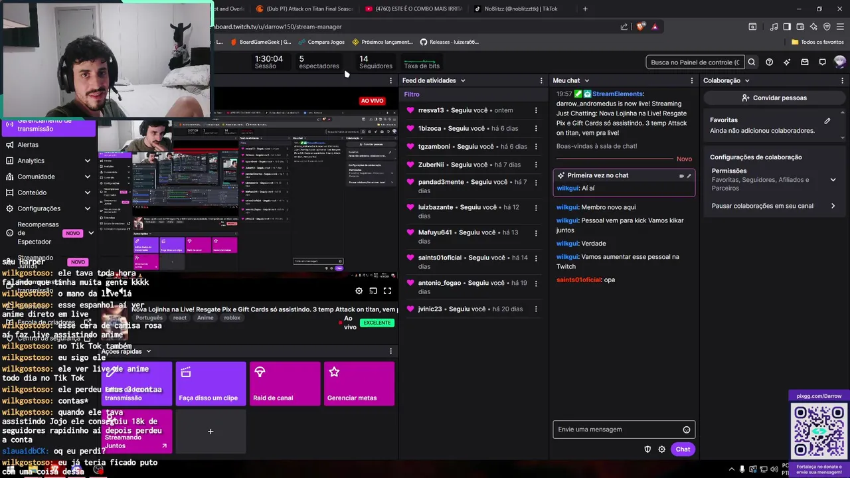Click Gerenciar metas quick action
Image resolution: width=850 pixels, height=478 pixels.
point(359,383)
